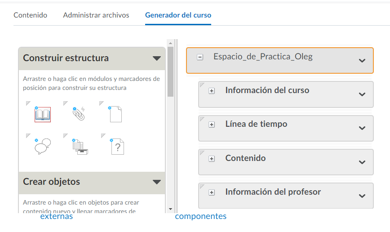Open the Espacio_de_Practica_Oleg chevron menu
Viewport: 390px width, 232px height.
click(x=362, y=61)
